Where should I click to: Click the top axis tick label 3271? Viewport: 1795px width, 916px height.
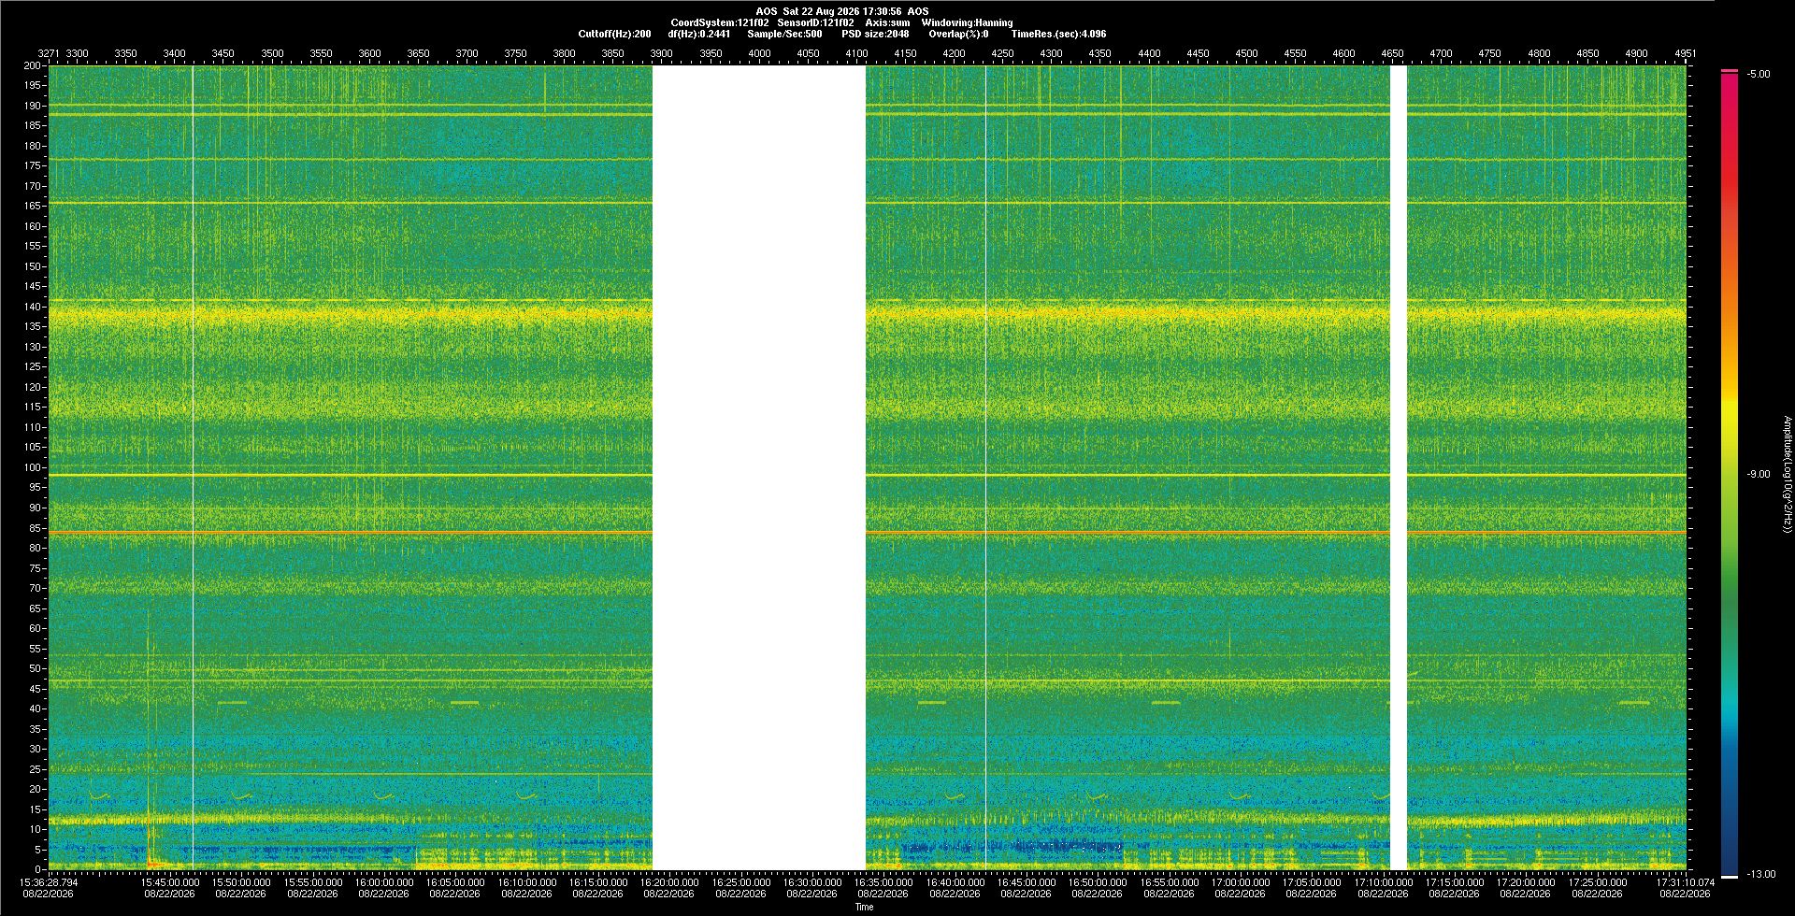[48, 53]
